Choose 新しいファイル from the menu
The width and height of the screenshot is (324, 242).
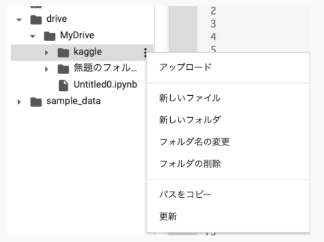click(228, 98)
